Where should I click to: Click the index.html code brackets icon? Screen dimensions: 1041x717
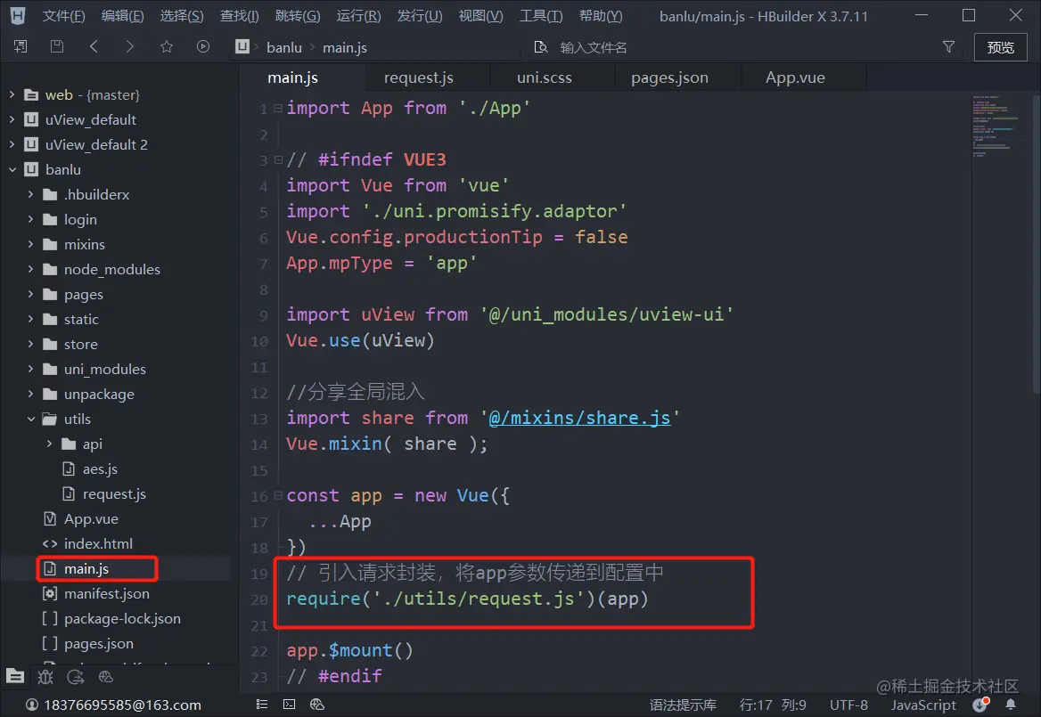tap(50, 543)
